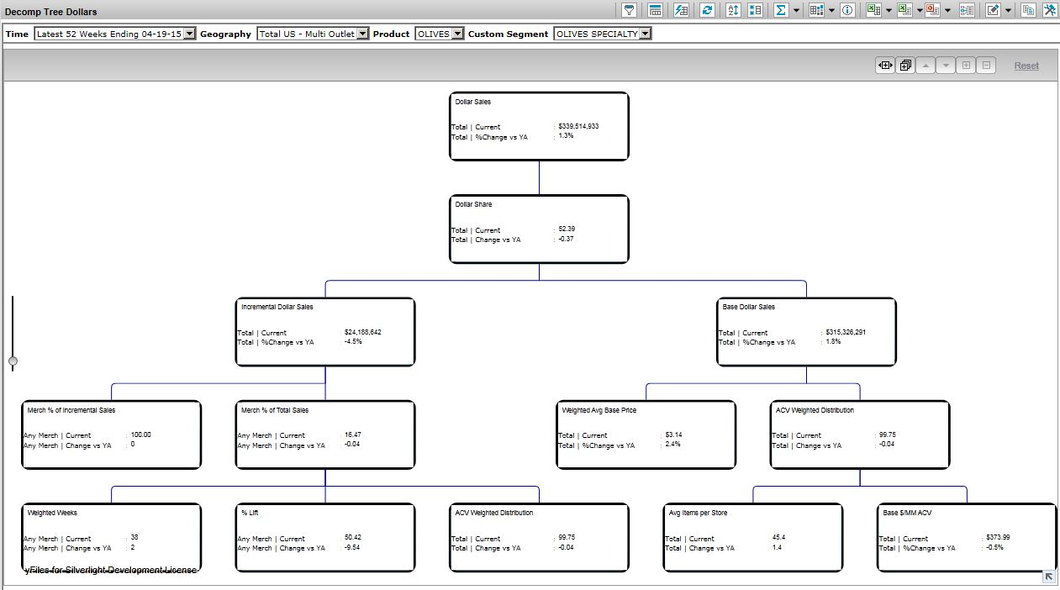The image size is (1060, 590).
Task: Select the Incremental Dollar Sales node
Action: pyautogui.click(x=325, y=332)
